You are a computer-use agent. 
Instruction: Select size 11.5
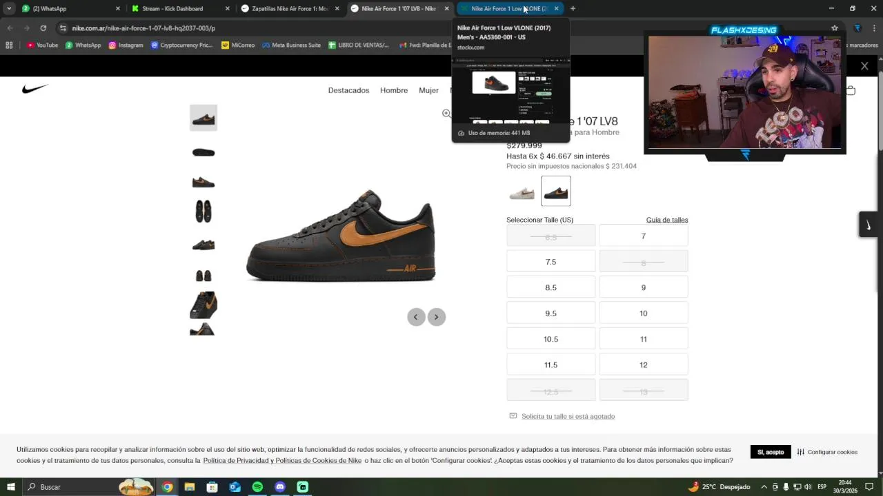(551, 365)
